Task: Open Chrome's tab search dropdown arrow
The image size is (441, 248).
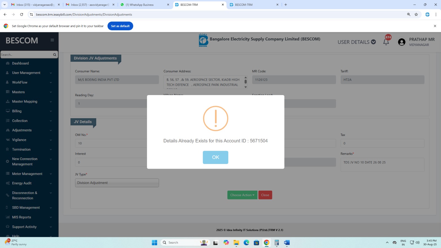Action: (4, 5)
